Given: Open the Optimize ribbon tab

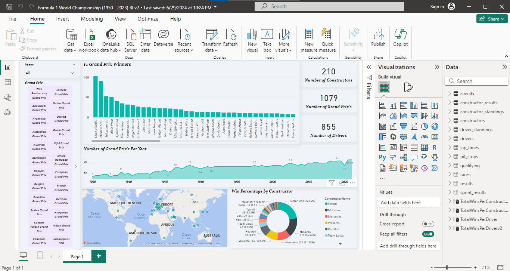Looking at the screenshot, I should coord(148,19).
